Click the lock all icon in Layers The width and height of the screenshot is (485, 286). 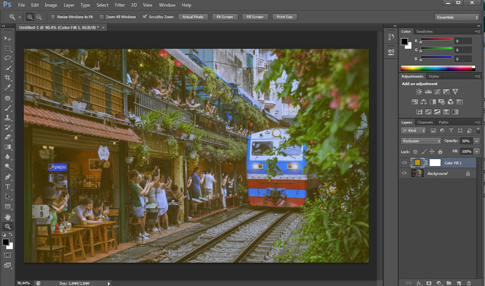(440, 151)
